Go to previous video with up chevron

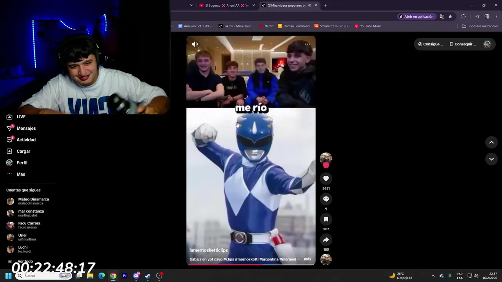pyautogui.click(x=491, y=143)
